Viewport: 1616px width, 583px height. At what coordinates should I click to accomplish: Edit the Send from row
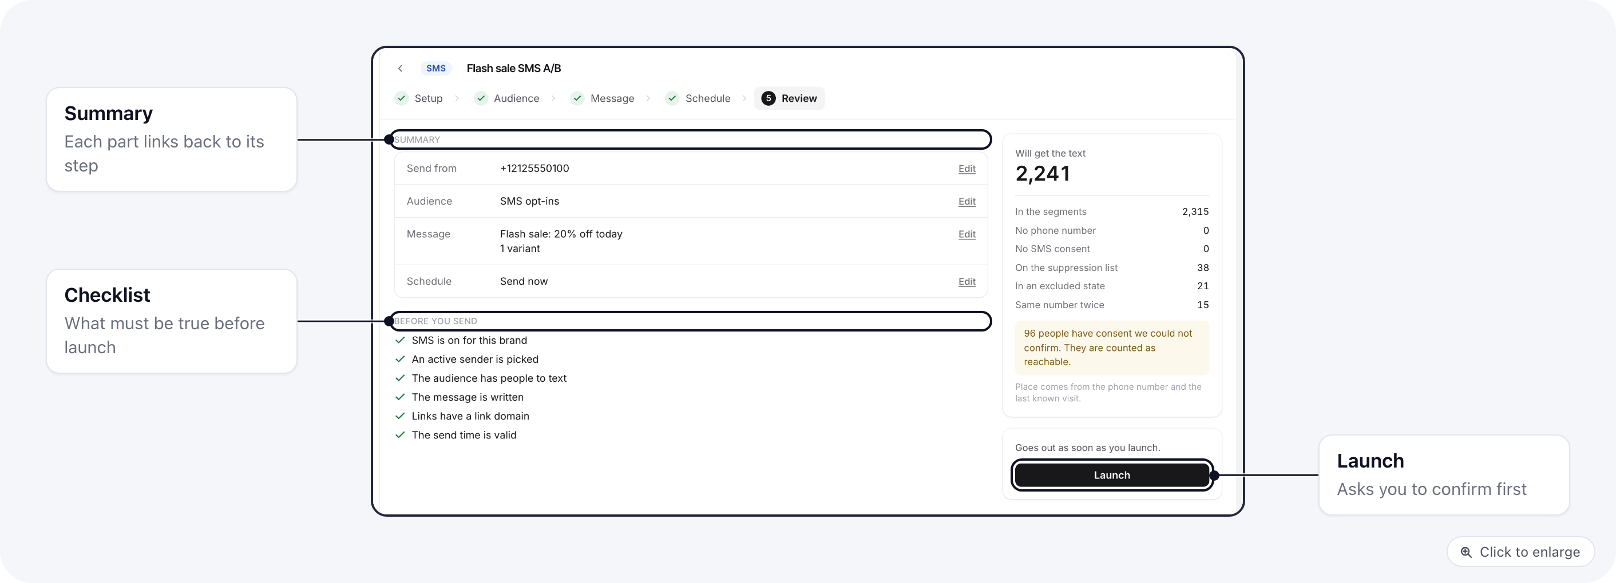click(x=967, y=169)
